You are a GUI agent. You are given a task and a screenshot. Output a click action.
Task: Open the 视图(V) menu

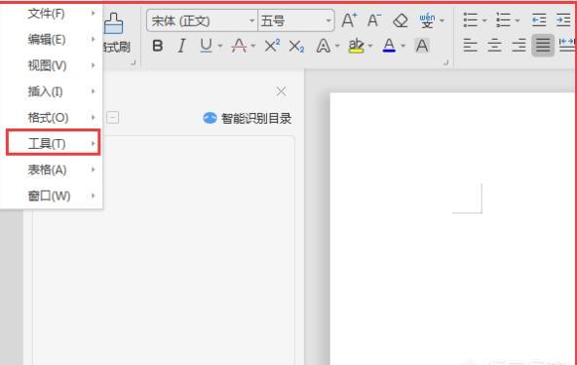pos(52,65)
